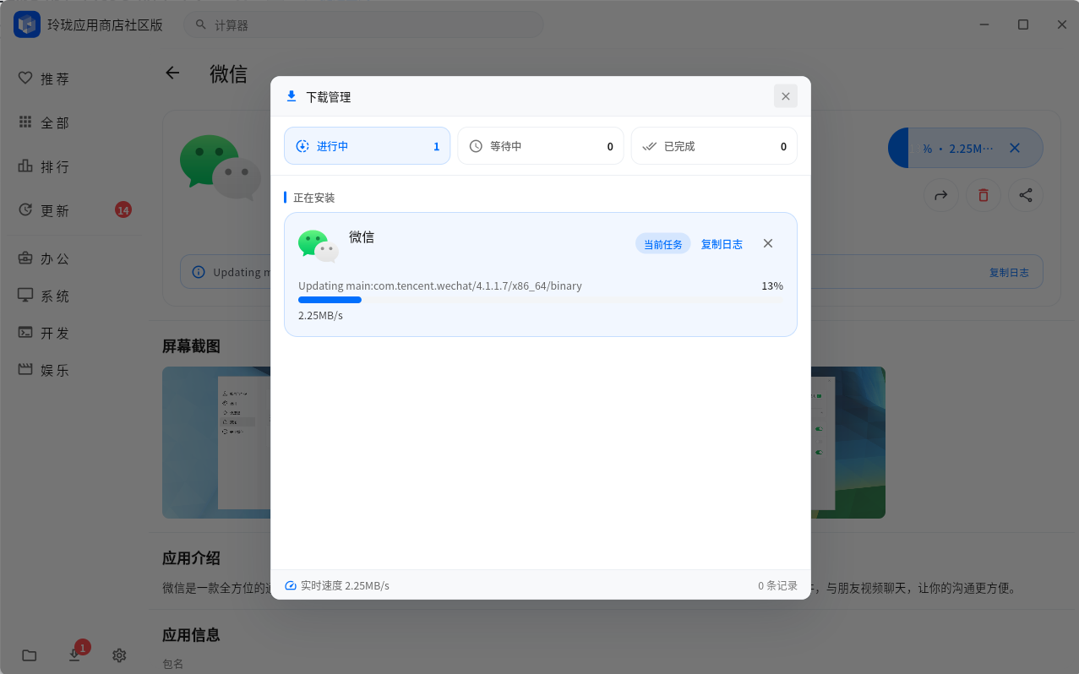Click the 应用介绍 heading

coord(191,558)
